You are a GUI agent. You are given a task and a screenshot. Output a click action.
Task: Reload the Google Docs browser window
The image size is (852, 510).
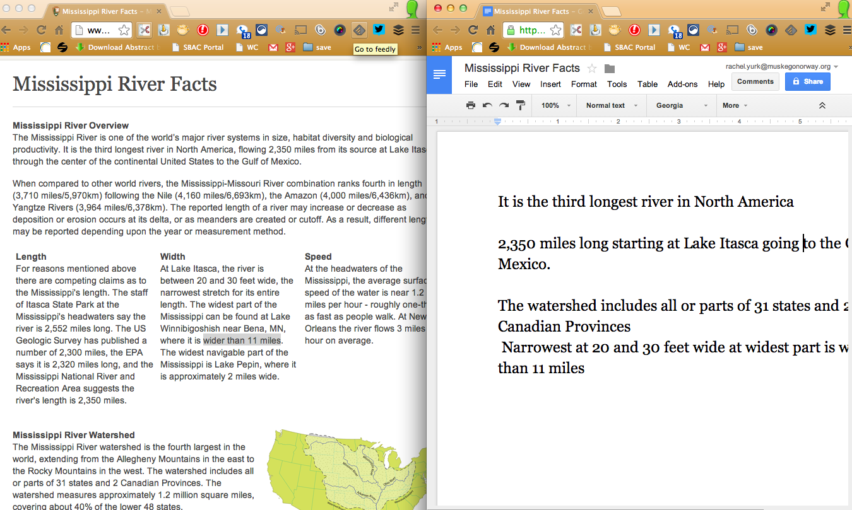coord(473,30)
